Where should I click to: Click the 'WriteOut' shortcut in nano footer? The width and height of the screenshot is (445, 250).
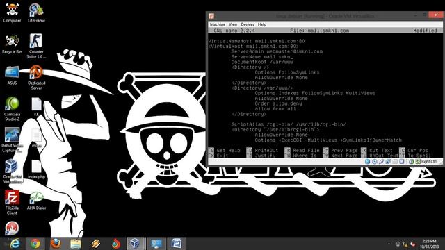(x=263, y=151)
